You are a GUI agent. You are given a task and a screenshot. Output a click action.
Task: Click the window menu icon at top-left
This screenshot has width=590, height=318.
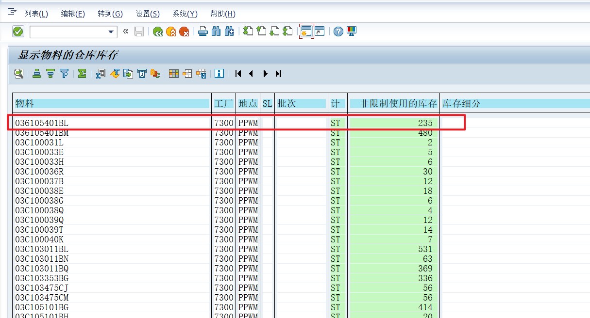click(12, 12)
